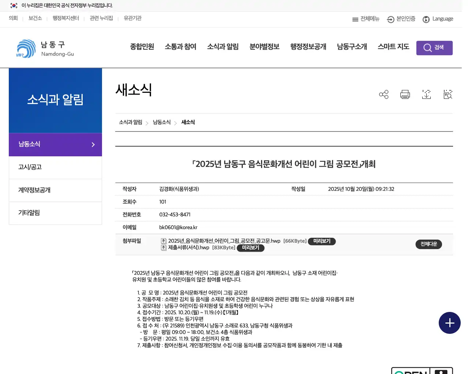Click the screen capture search icon
The height and width of the screenshot is (374, 468).
click(x=448, y=94)
